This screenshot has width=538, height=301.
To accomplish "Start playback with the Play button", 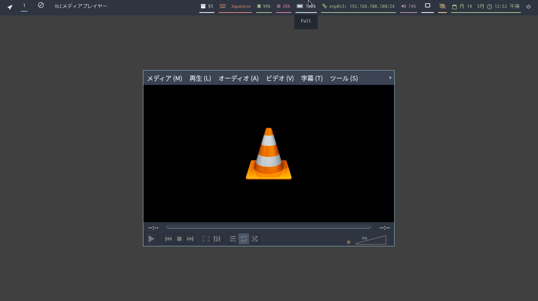I will pos(151,239).
